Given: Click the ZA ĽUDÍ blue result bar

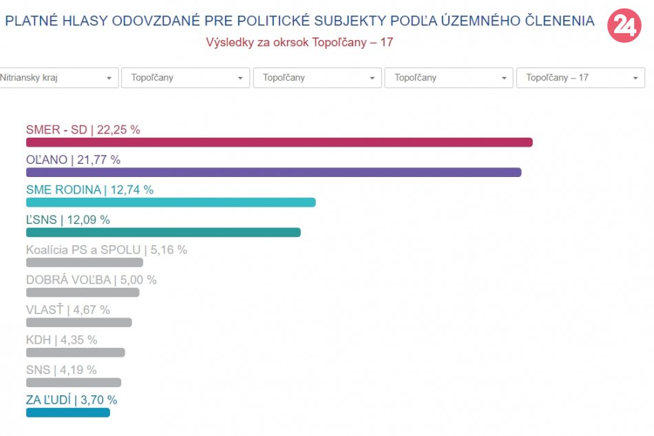Looking at the screenshot, I should 67,413.
